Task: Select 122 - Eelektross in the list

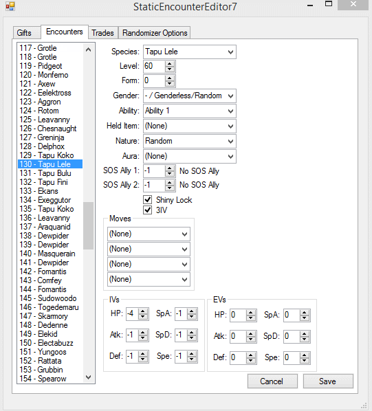Action: pos(50,93)
